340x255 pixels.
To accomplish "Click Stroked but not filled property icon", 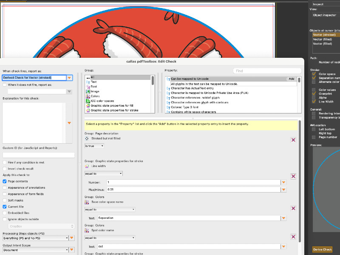I will pyautogui.click(x=87, y=139).
